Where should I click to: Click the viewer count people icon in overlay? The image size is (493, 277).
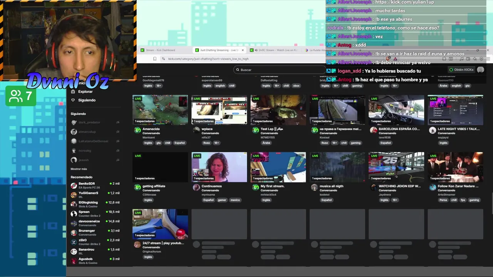click(x=16, y=97)
